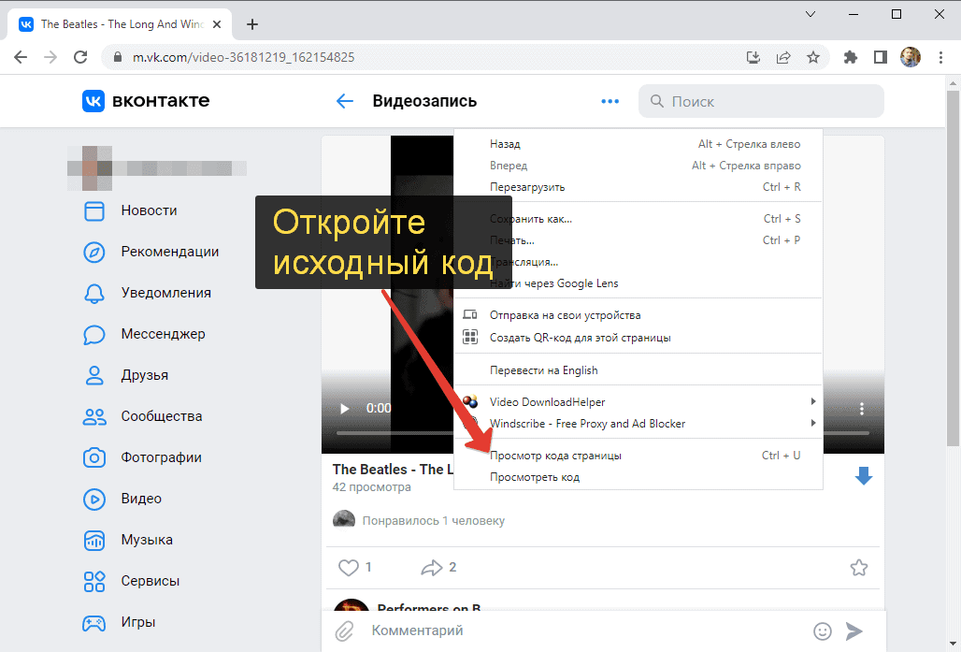This screenshot has height=652, width=961.
Task: Click the share arrow button under video
Action: pyautogui.click(x=431, y=567)
